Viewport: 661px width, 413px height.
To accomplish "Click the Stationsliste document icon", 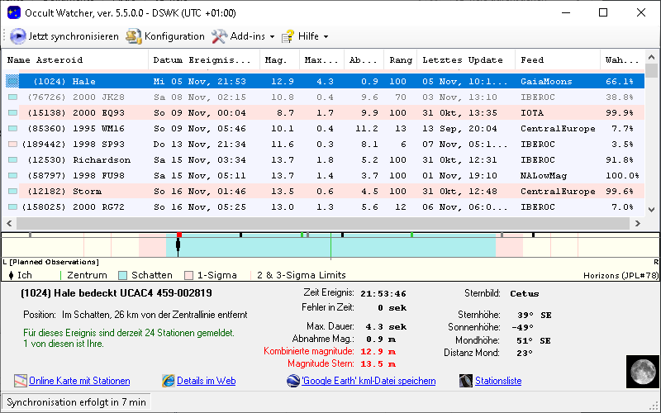I will click(467, 381).
